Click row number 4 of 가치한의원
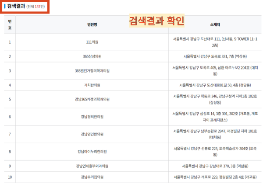This screenshot has height=187, width=263. click(10, 85)
